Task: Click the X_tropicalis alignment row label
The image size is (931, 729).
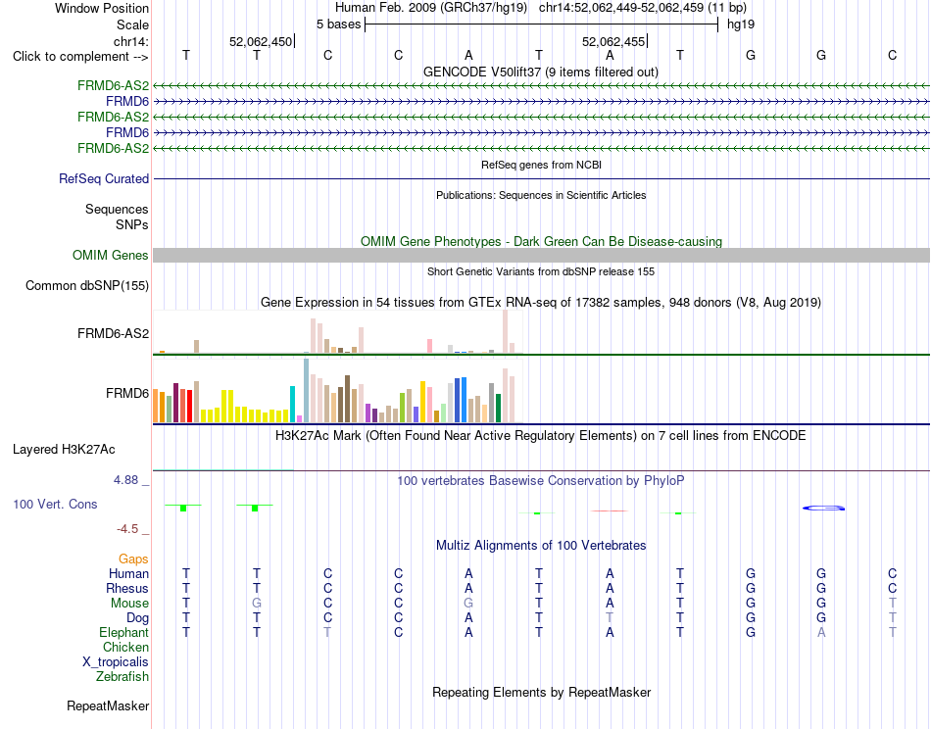Action: click(x=116, y=662)
